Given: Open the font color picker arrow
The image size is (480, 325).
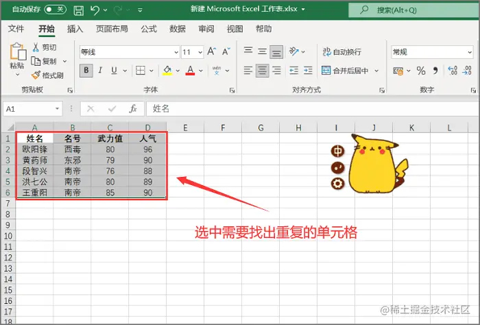Looking at the screenshot, I should point(201,71).
